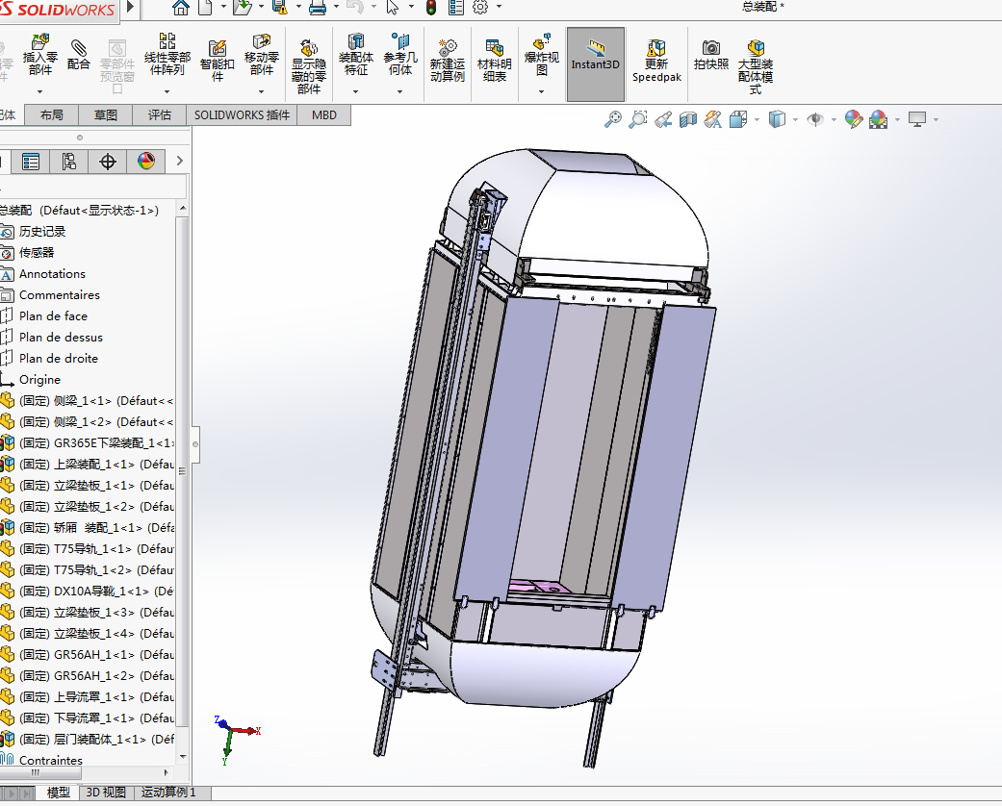Screen dimensions: 1002x806
Task: Expand the manager panel tabs chevron
Action: coord(179,161)
